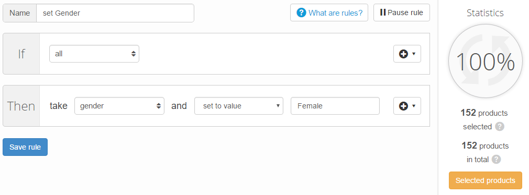Open the 'set to value' action dropdown

[239, 106]
